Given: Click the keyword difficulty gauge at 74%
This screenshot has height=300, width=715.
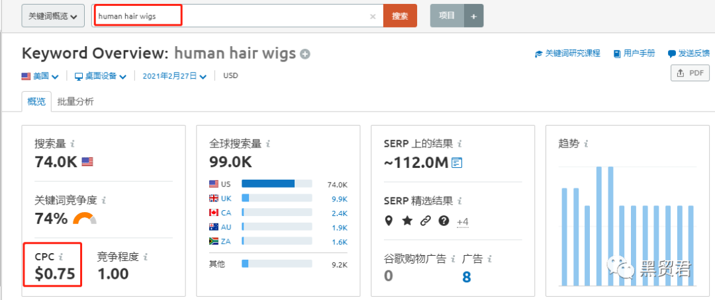Looking at the screenshot, I should click(x=85, y=219).
